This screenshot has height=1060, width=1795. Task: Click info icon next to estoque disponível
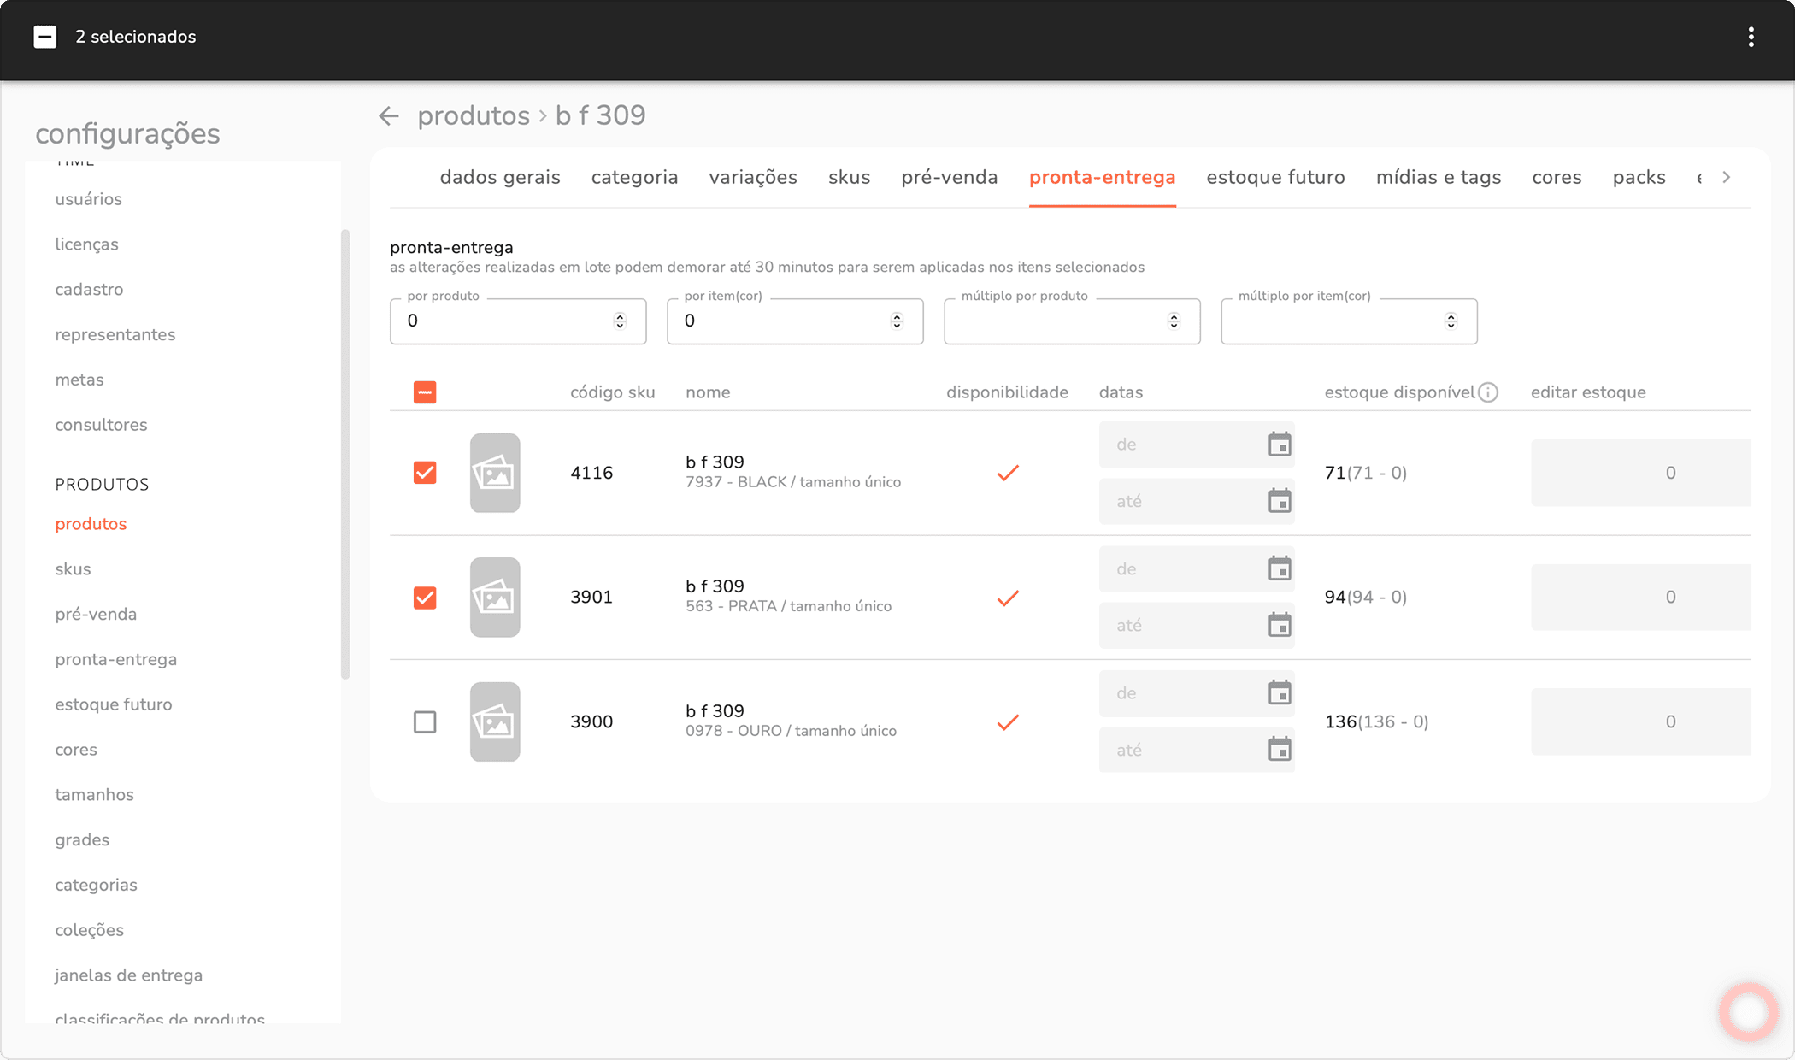pos(1488,392)
